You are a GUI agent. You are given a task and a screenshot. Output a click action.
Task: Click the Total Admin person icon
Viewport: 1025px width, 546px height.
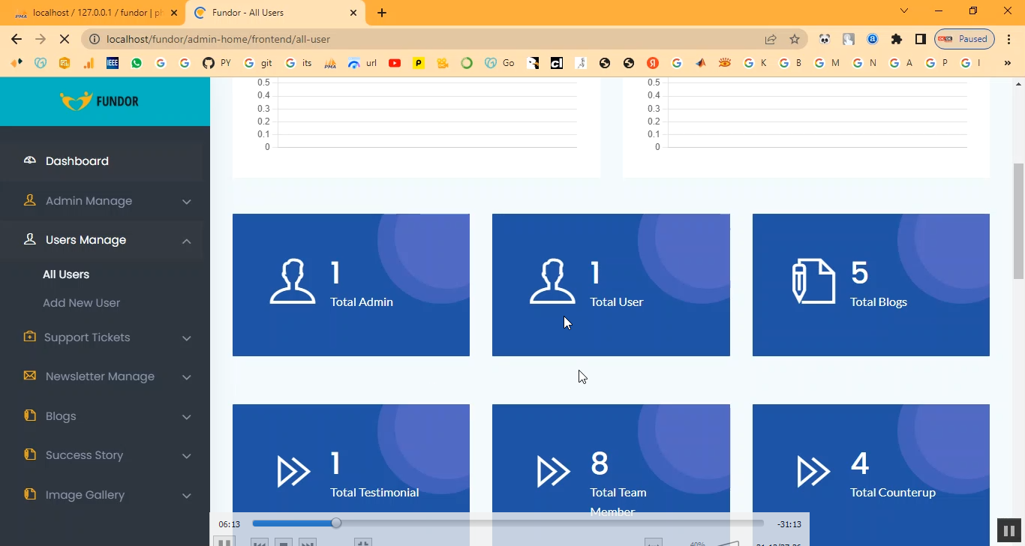tap(293, 282)
